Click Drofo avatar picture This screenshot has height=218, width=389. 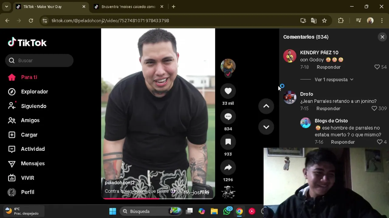click(x=290, y=97)
